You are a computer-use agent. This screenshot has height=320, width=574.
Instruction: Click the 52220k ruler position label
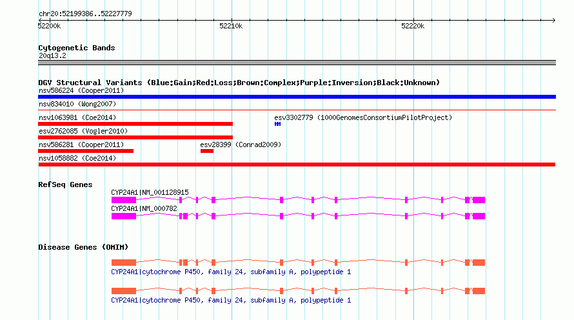(413, 26)
